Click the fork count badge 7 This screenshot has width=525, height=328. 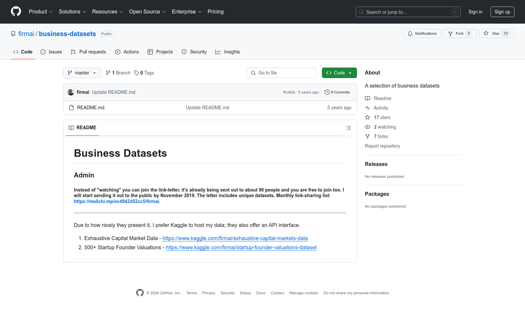point(469,33)
